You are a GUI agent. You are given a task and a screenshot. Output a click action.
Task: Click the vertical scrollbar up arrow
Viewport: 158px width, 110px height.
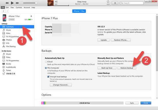click(157, 15)
